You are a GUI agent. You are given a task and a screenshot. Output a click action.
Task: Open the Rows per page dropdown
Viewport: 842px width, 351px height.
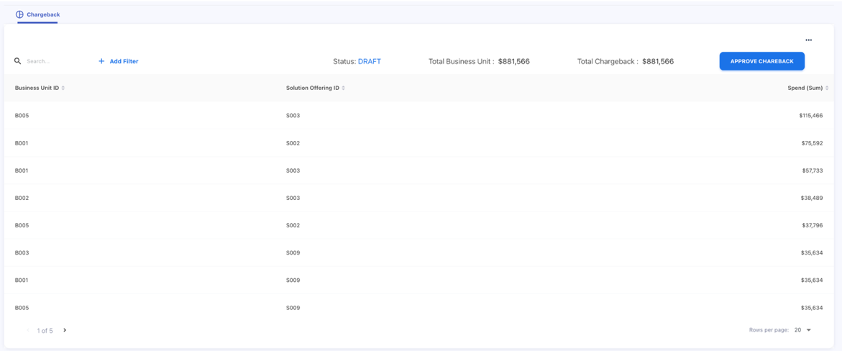point(802,330)
